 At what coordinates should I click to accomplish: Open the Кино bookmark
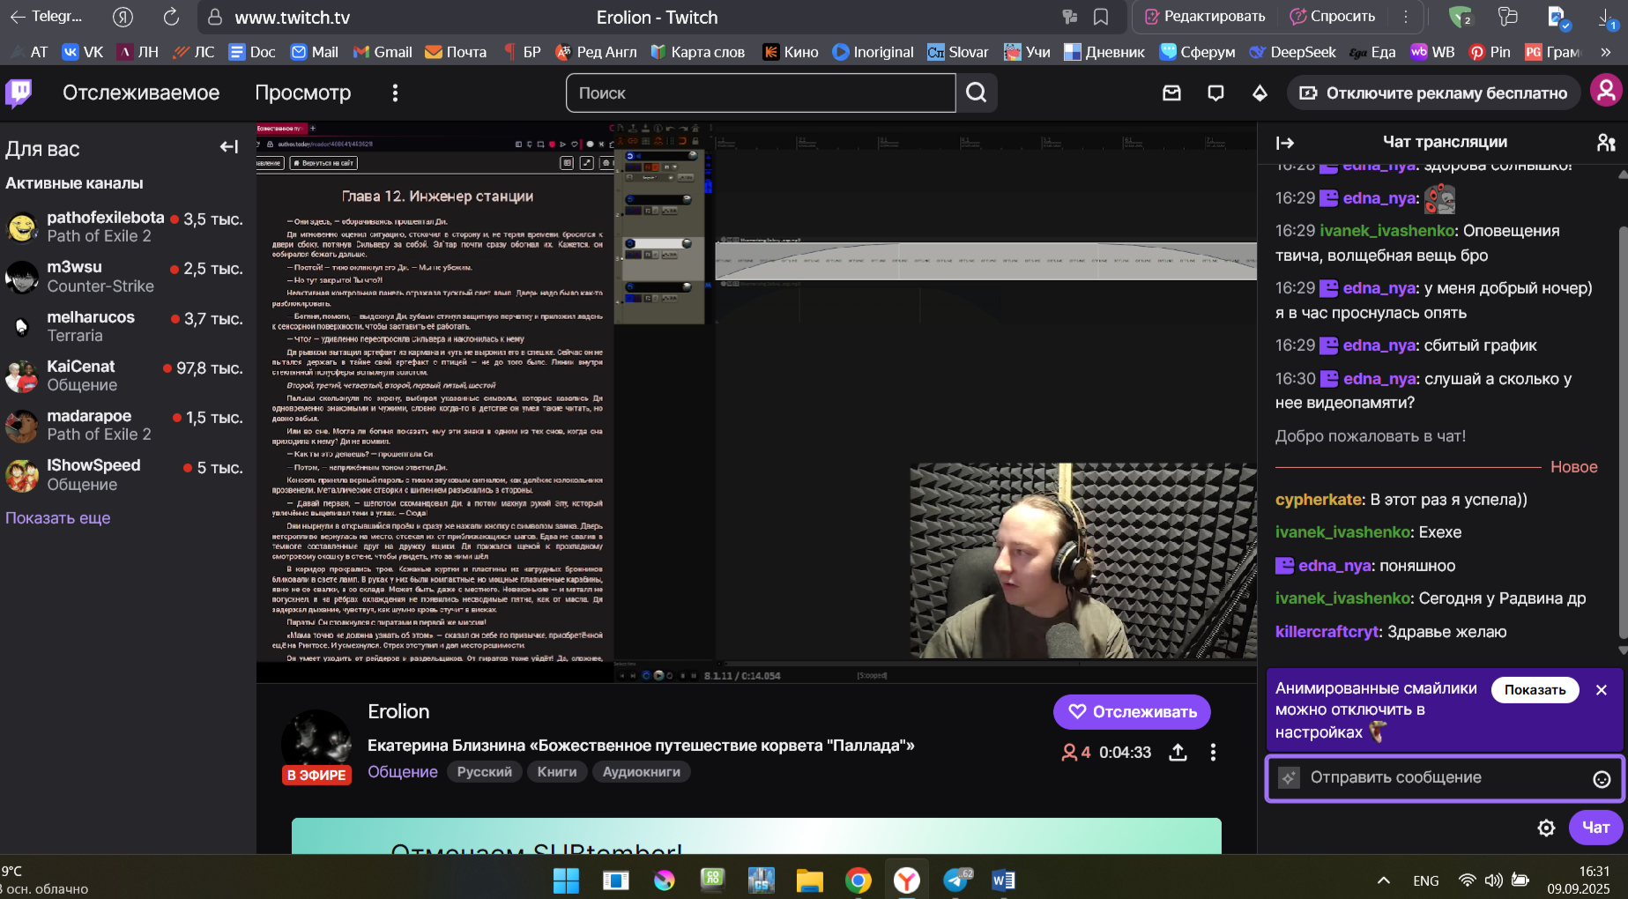pyautogui.click(x=791, y=52)
